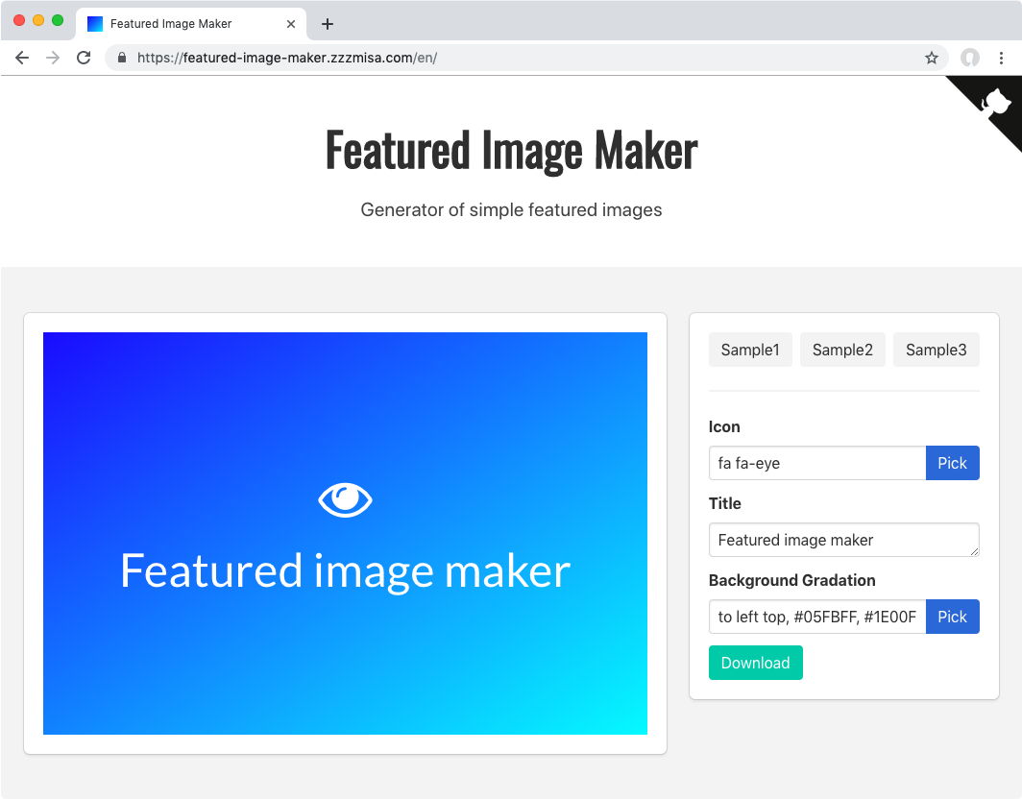The image size is (1022, 800).
Task: Click the 'Featured image maker' text in preview
Action: pyautogui.click(x=345, y=571)
